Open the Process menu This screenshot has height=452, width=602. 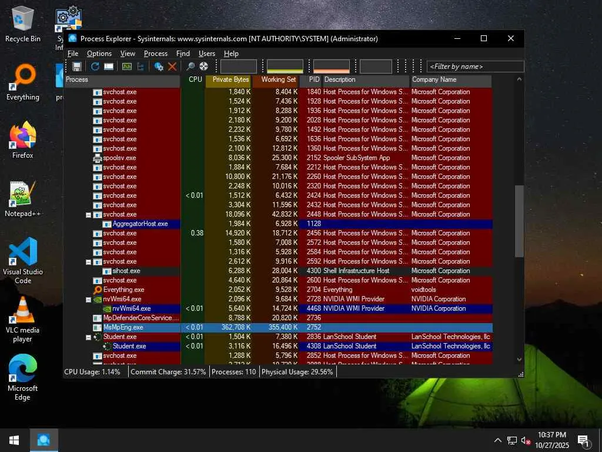tap(155, 54)
